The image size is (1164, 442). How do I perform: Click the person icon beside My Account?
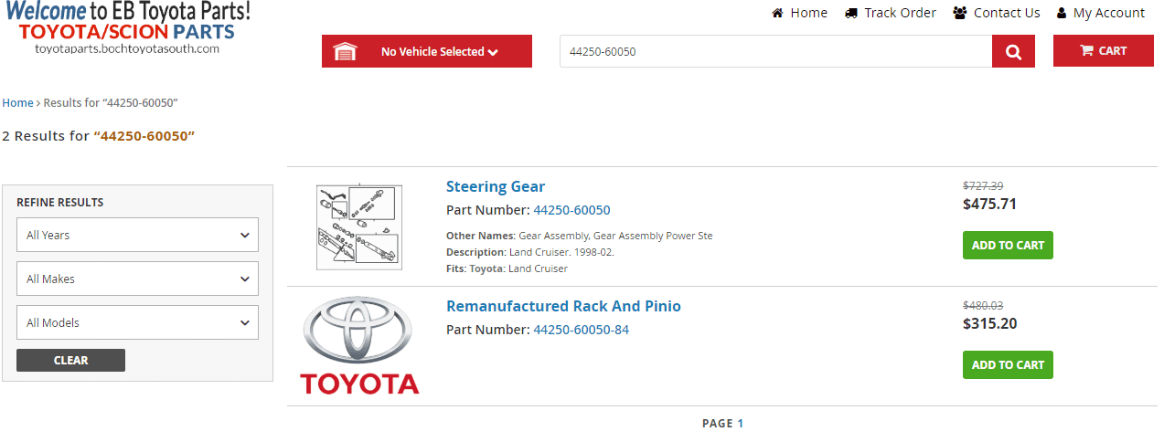(x=1062, y=13)
